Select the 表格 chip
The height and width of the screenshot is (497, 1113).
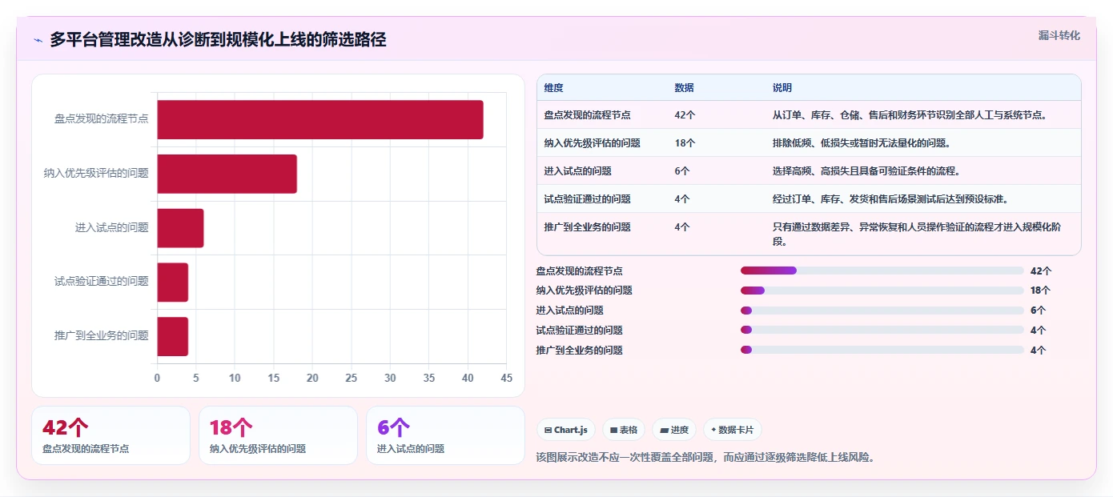pos(624,430)
